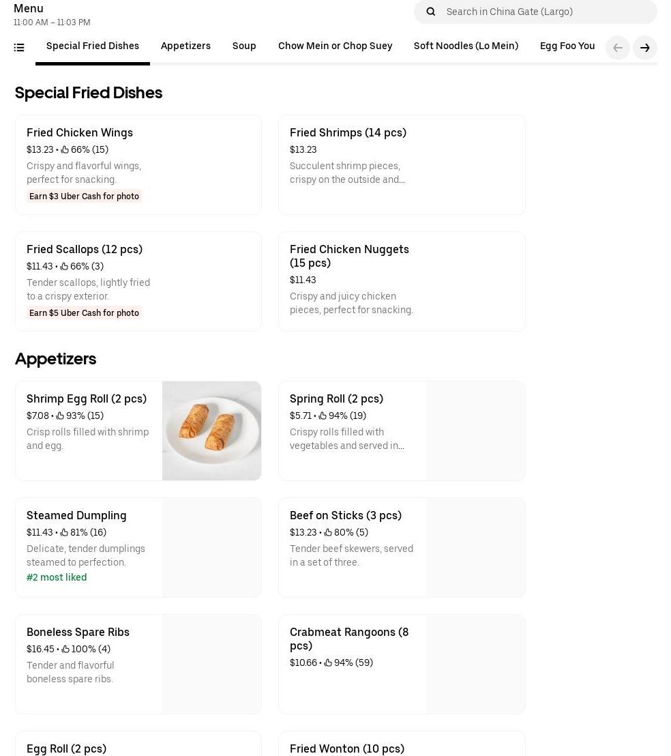Screen dimensions: 671x756
Task: Select the Chow Mein or Chop Suey tab
Action: (335, 46)
